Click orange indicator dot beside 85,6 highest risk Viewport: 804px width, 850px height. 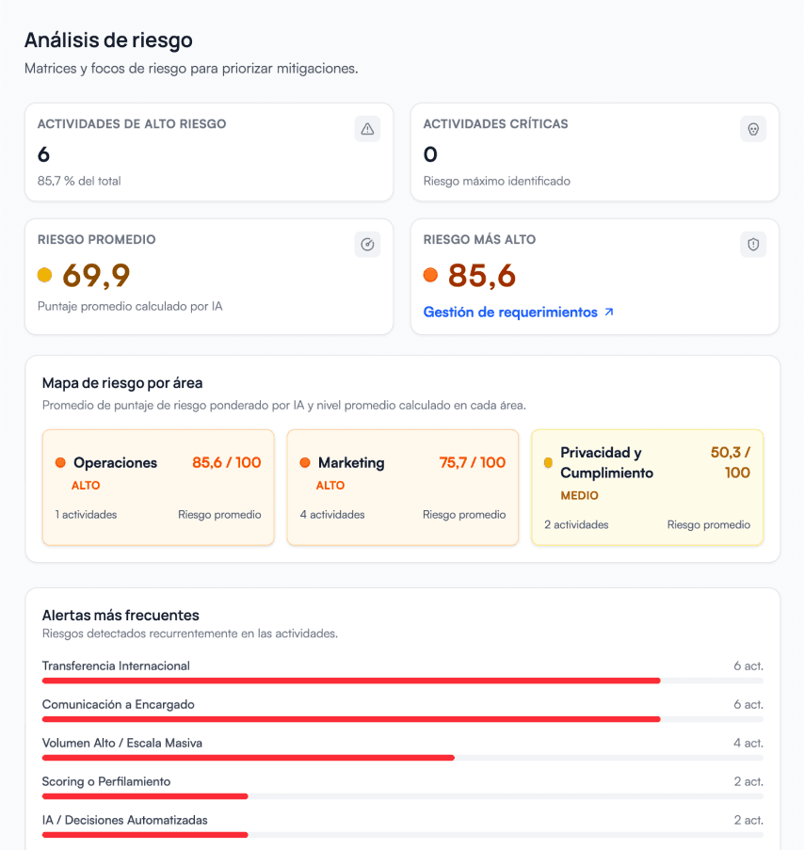pos(430,275)
